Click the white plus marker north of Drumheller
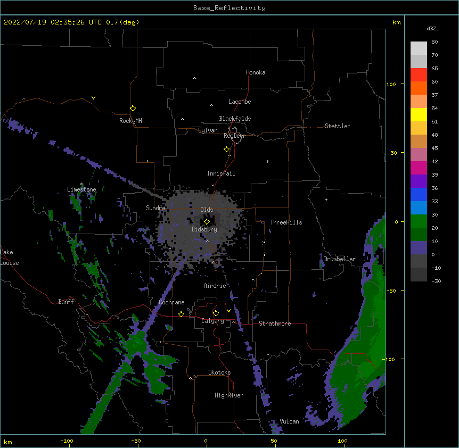Image resolution: width=459 pixels, height=448 pixels. coord(326,200)
